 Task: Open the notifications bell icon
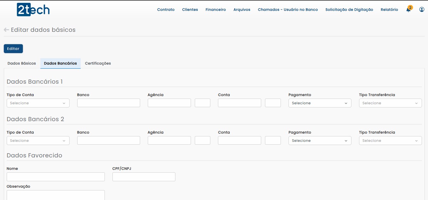[x=408, y=10]
